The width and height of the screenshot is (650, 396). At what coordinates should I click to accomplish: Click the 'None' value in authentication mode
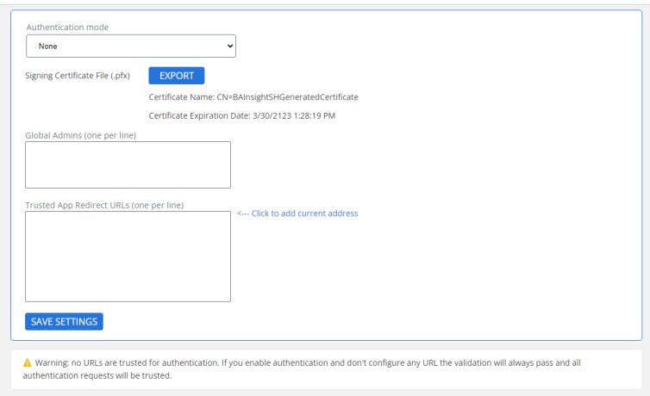[48, 46]
